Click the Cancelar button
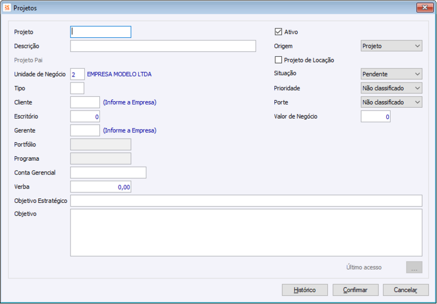The height and width of the screenshot is (304, 437). tap(405, 290)
